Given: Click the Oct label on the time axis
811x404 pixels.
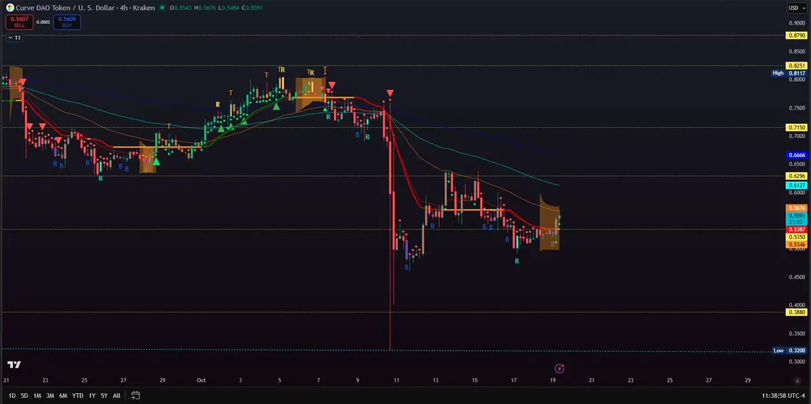Looking at the screenshot, I should pyautogui.click(x=201, y=380).
